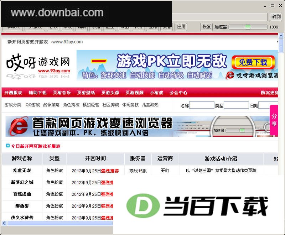285x235 pixels.
Task: Filter by 儿童游戏 category
Action: click(x=150, y=105)
